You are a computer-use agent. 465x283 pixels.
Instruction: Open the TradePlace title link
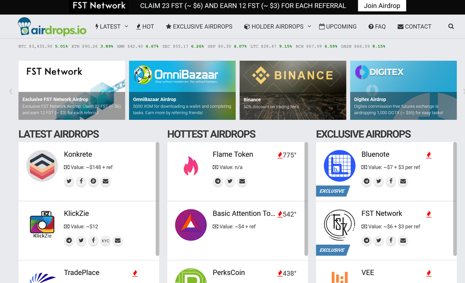tap(82, 272)
